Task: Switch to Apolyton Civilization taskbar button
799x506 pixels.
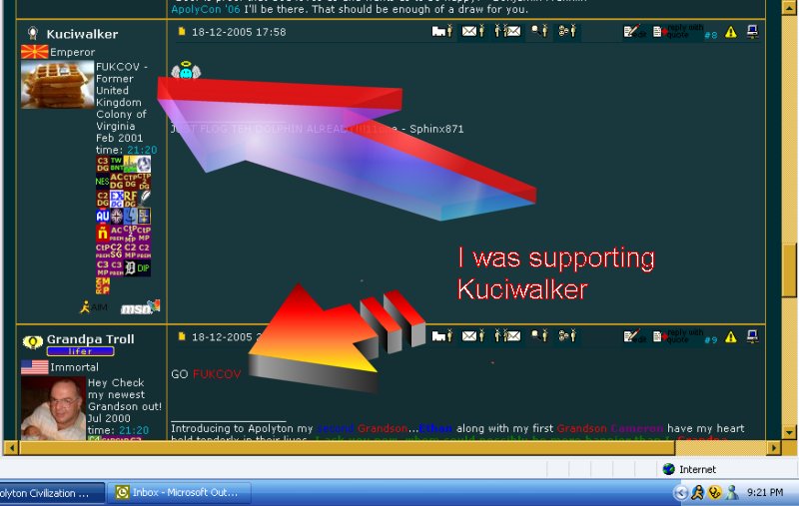Action: [x=50, y=493]
